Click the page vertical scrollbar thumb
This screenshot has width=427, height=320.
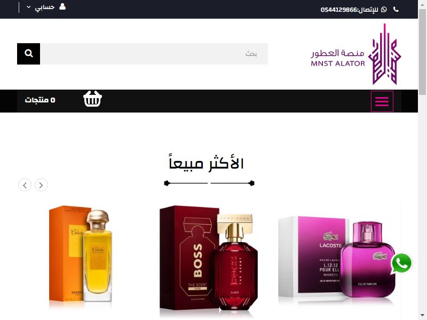click(422, 52)
